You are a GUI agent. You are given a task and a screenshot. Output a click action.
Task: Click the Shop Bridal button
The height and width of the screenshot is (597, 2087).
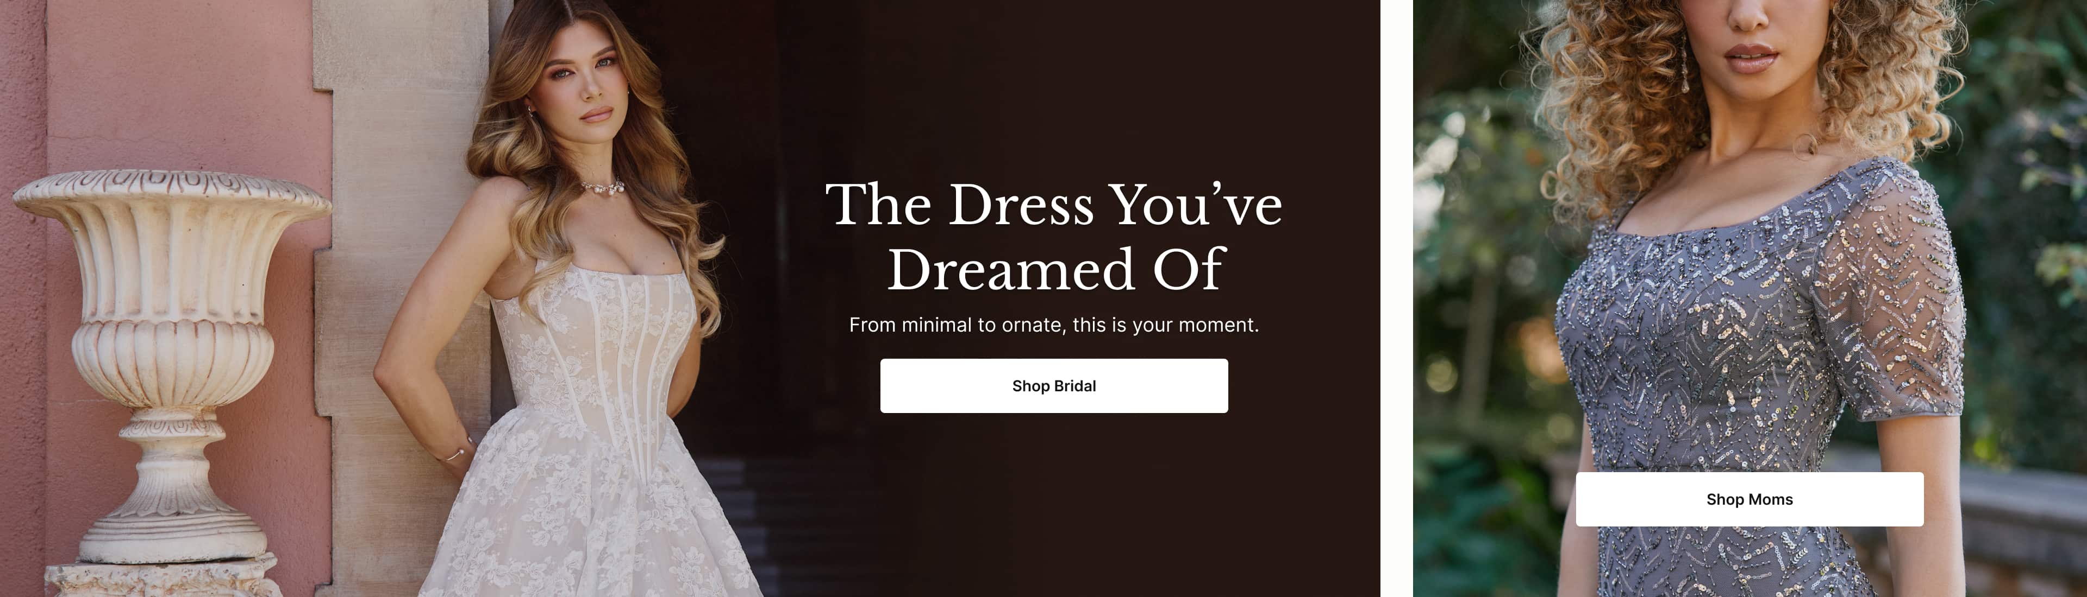[x=1054, y=386]
